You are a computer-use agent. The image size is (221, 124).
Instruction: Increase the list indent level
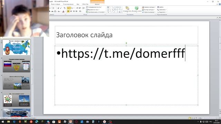point(80,8)
